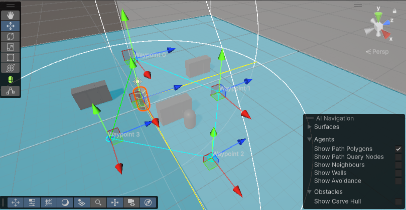Click the AI Navigation overlay drag handle
406x210 pixels.
click(x=310, y=118)
